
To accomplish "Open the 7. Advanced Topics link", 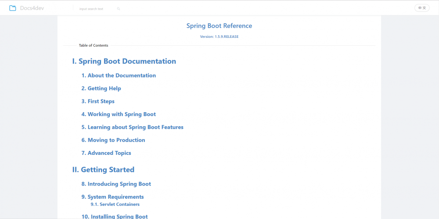I will pos(106,153).
